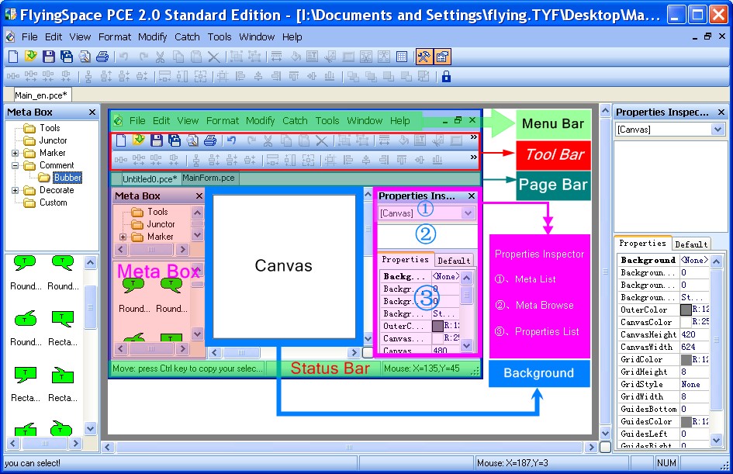Click the Background property value <None>

(x=694, y=260)
